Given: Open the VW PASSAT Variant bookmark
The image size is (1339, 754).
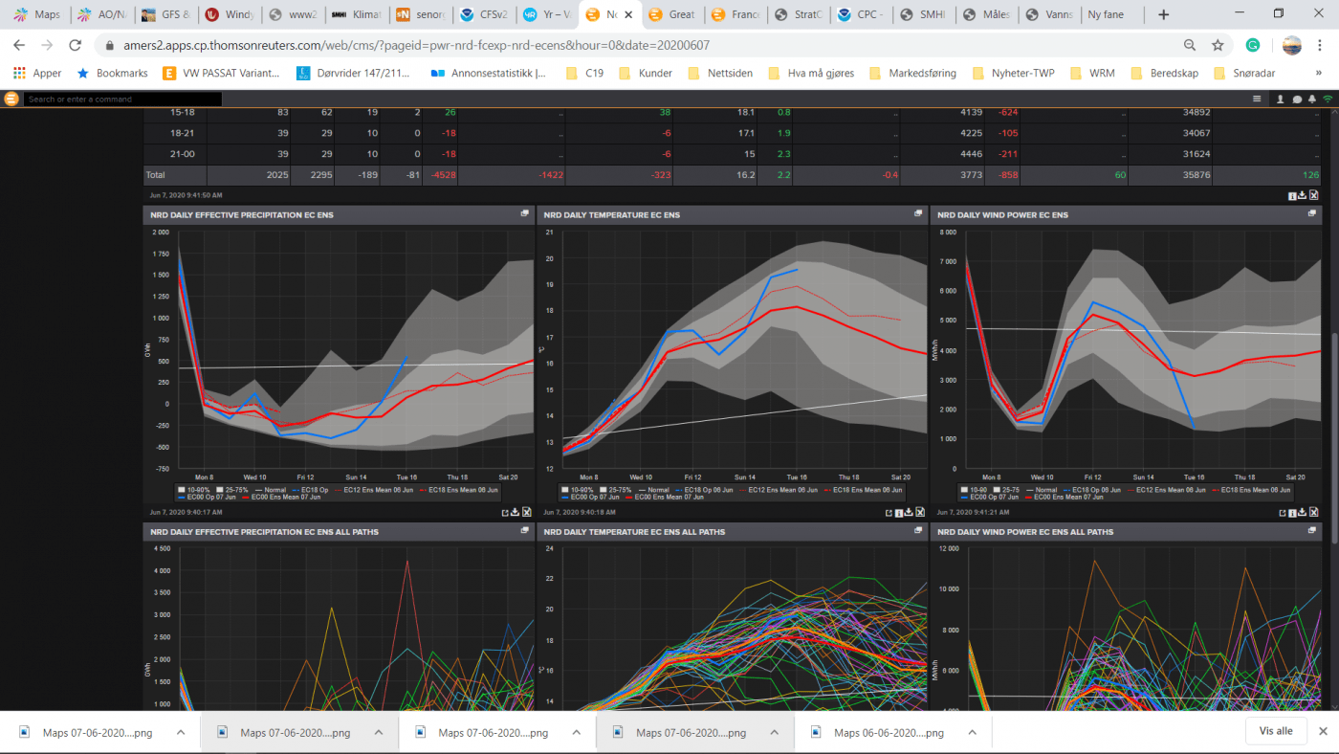Looking at the screenshot, I should 221,73.
